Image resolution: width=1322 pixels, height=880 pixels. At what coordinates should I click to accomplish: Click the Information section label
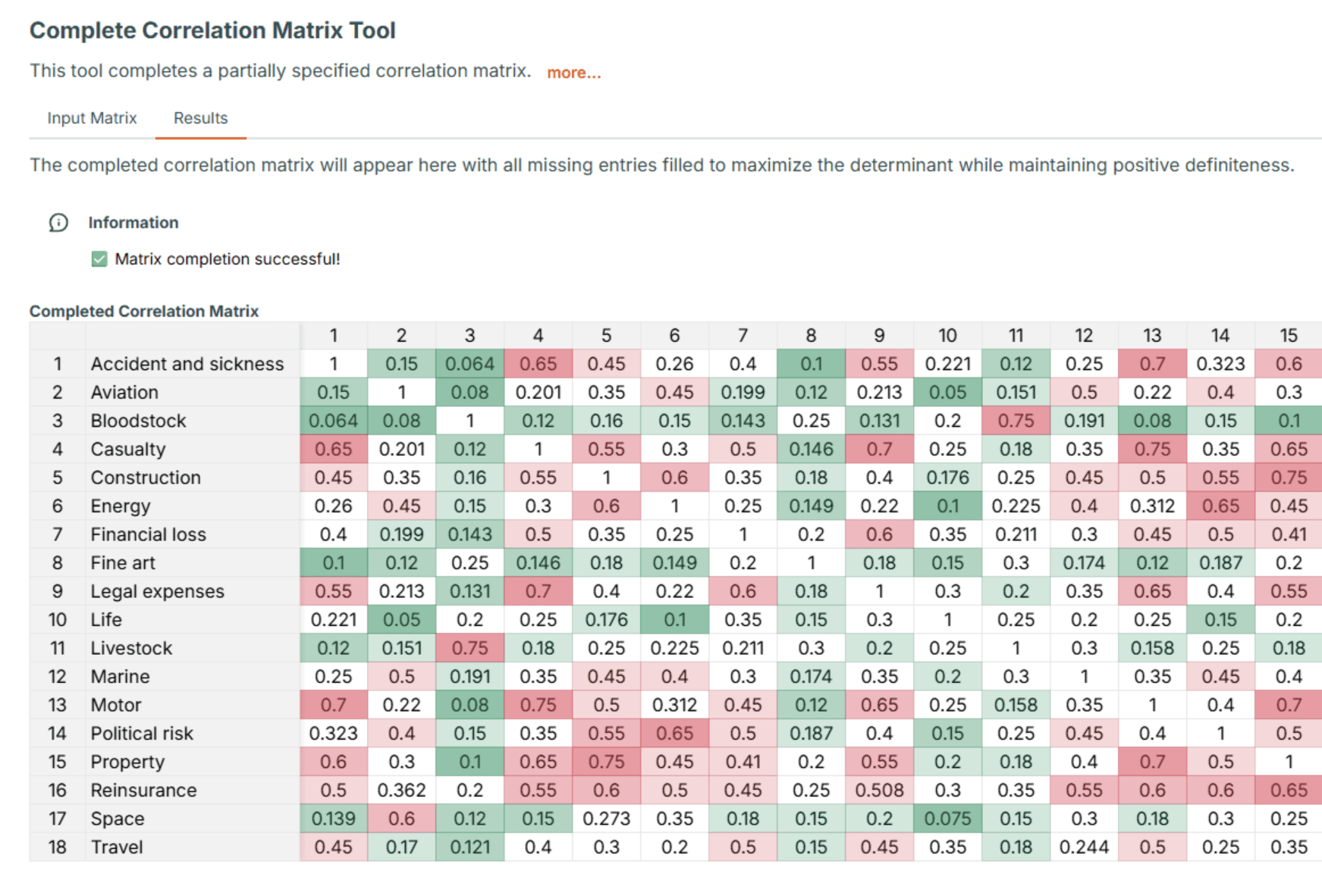point(133,223)
